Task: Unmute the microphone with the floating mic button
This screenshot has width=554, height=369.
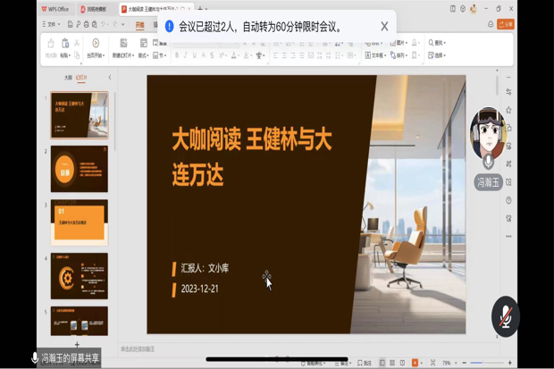Action: 505,316
